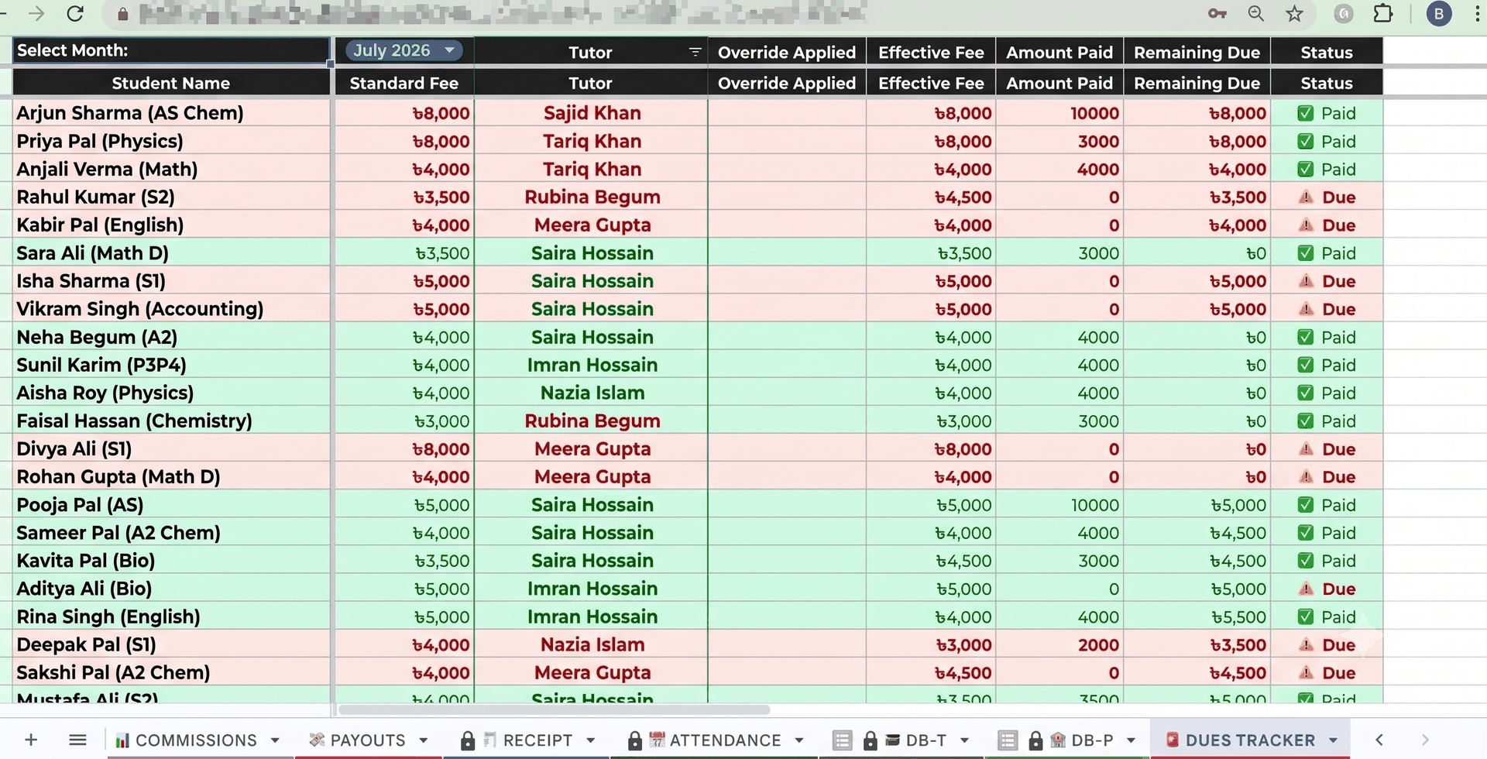
Task: Open the DB-P tab dropdown arrow
Action: [1132, 740]
